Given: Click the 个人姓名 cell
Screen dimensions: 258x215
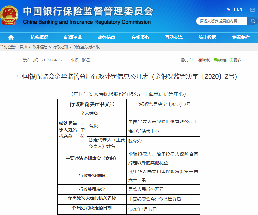Looking at the screenshot, I should point(103,113).
